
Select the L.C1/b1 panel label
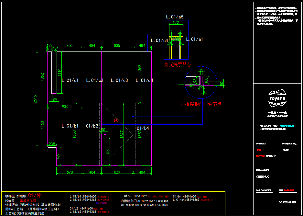click(x=70, y=126)
